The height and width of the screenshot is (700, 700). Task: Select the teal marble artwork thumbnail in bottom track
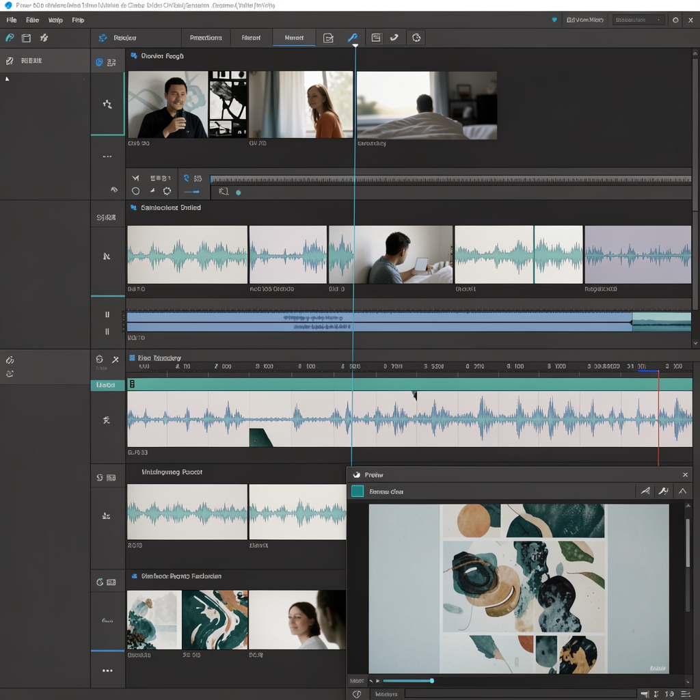pyautogui.click(x=215, y=619)
